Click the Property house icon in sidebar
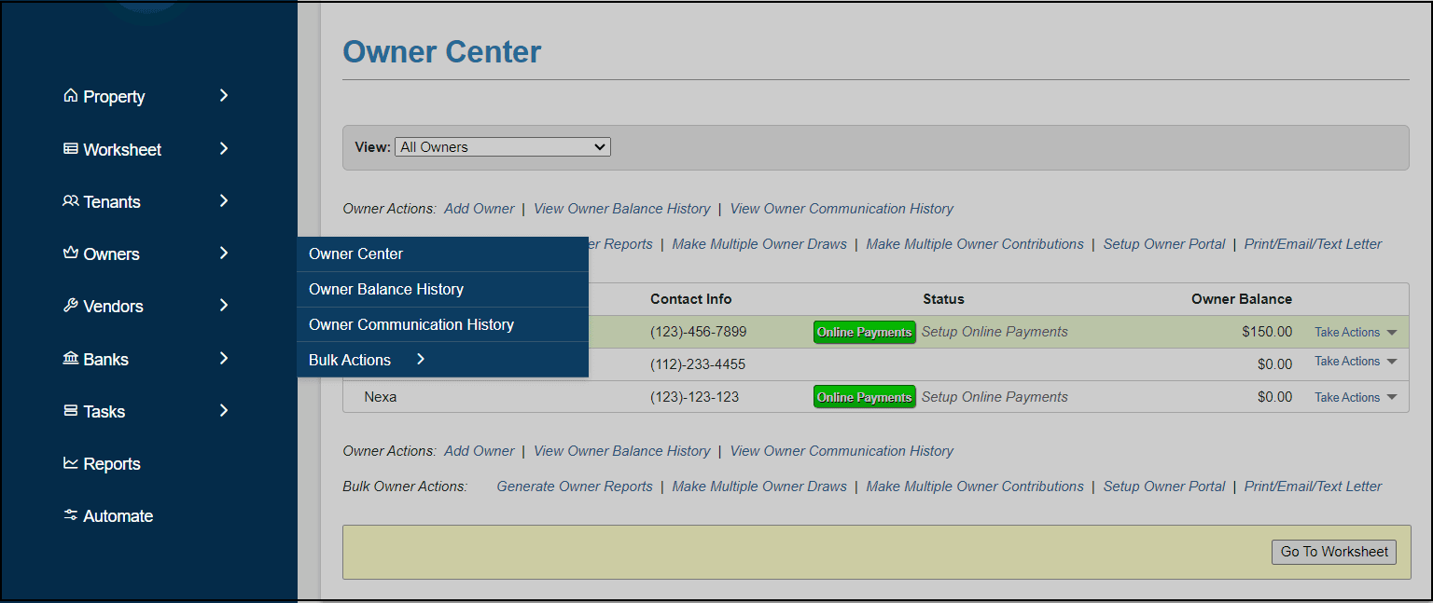 [x=70, y=96]
